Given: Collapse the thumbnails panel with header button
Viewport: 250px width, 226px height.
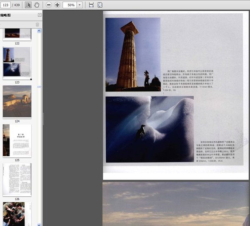Looking at the screenshot, I should pyautogui.click(x=40, y=15).
